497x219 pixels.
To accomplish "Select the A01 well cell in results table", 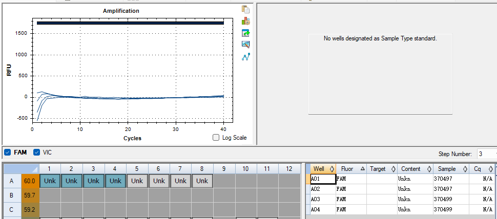I will point(323,179).
